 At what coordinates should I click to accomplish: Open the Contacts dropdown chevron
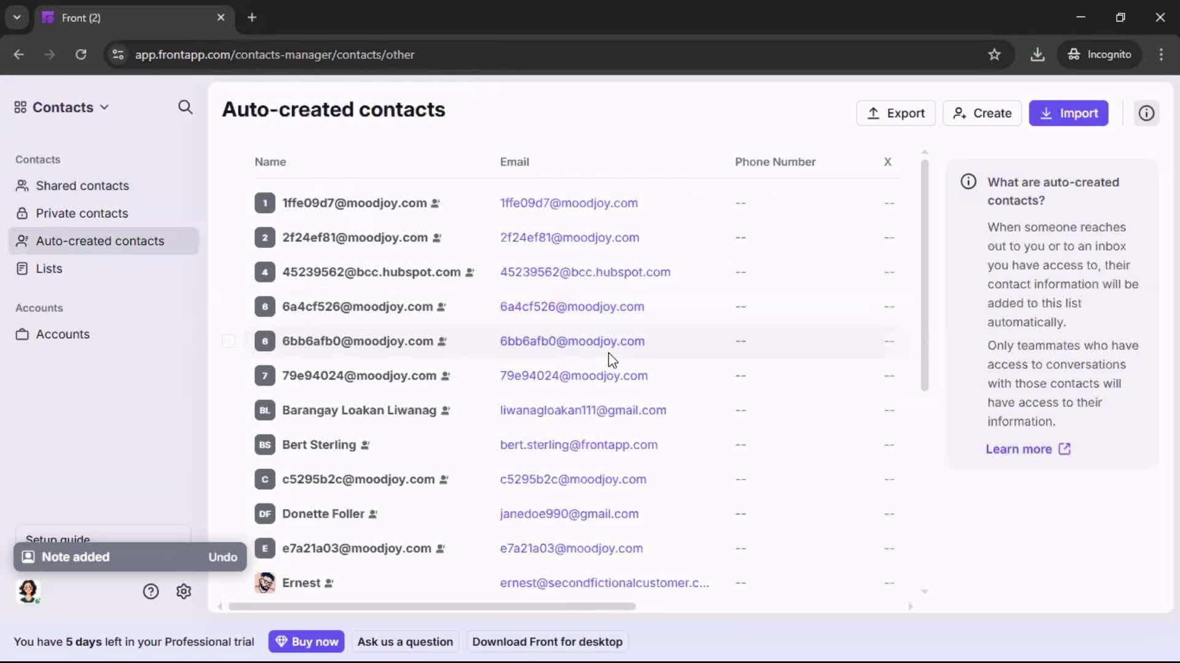point(106,107)
